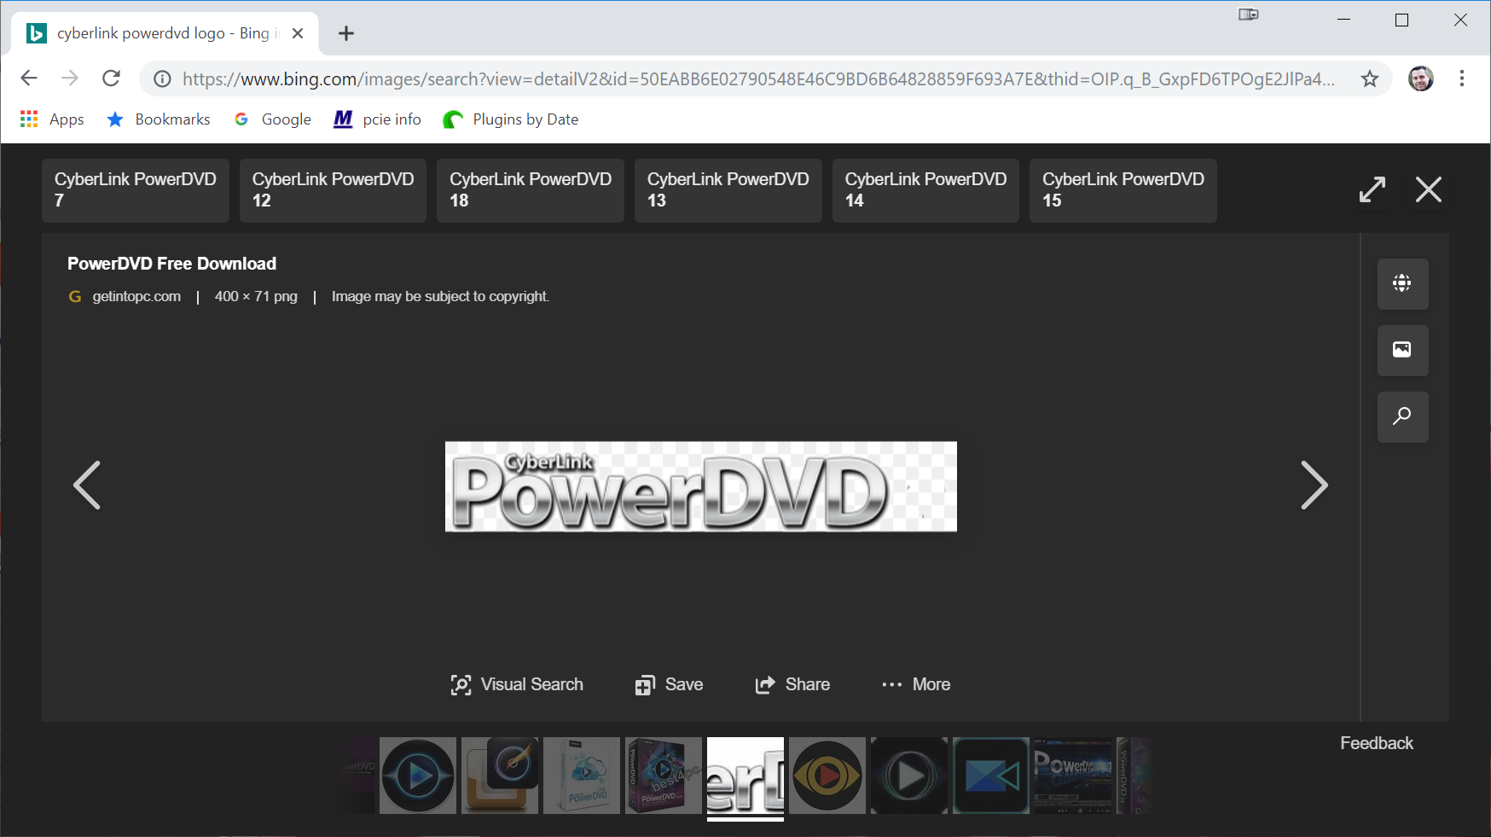
Task: Select the blue video camera icon thumbnail
Action: (991, 776)
